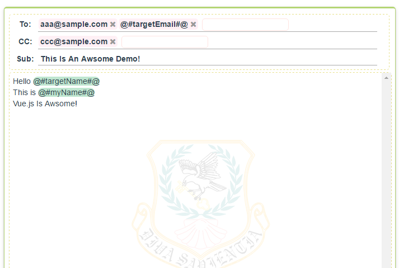399x268 pixels.
Task: Click the empty CC recipient input box
Action: coord(165,42)
